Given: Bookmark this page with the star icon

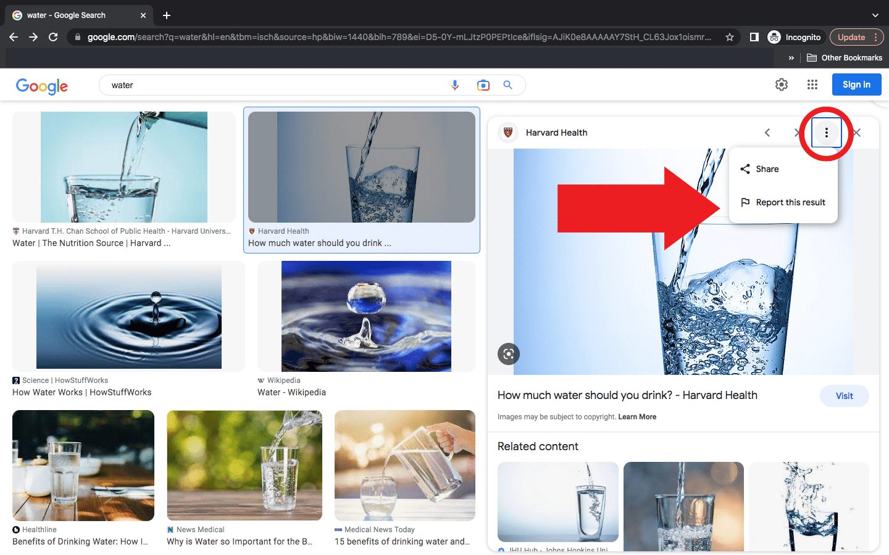Looking at the screenshot, I should point(730,37).
